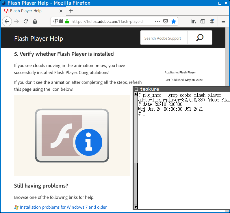The width and height of the screenshot is (230, 213).
Task: Click the Firefox icon in title bar
Action: (x=3, y=3)
